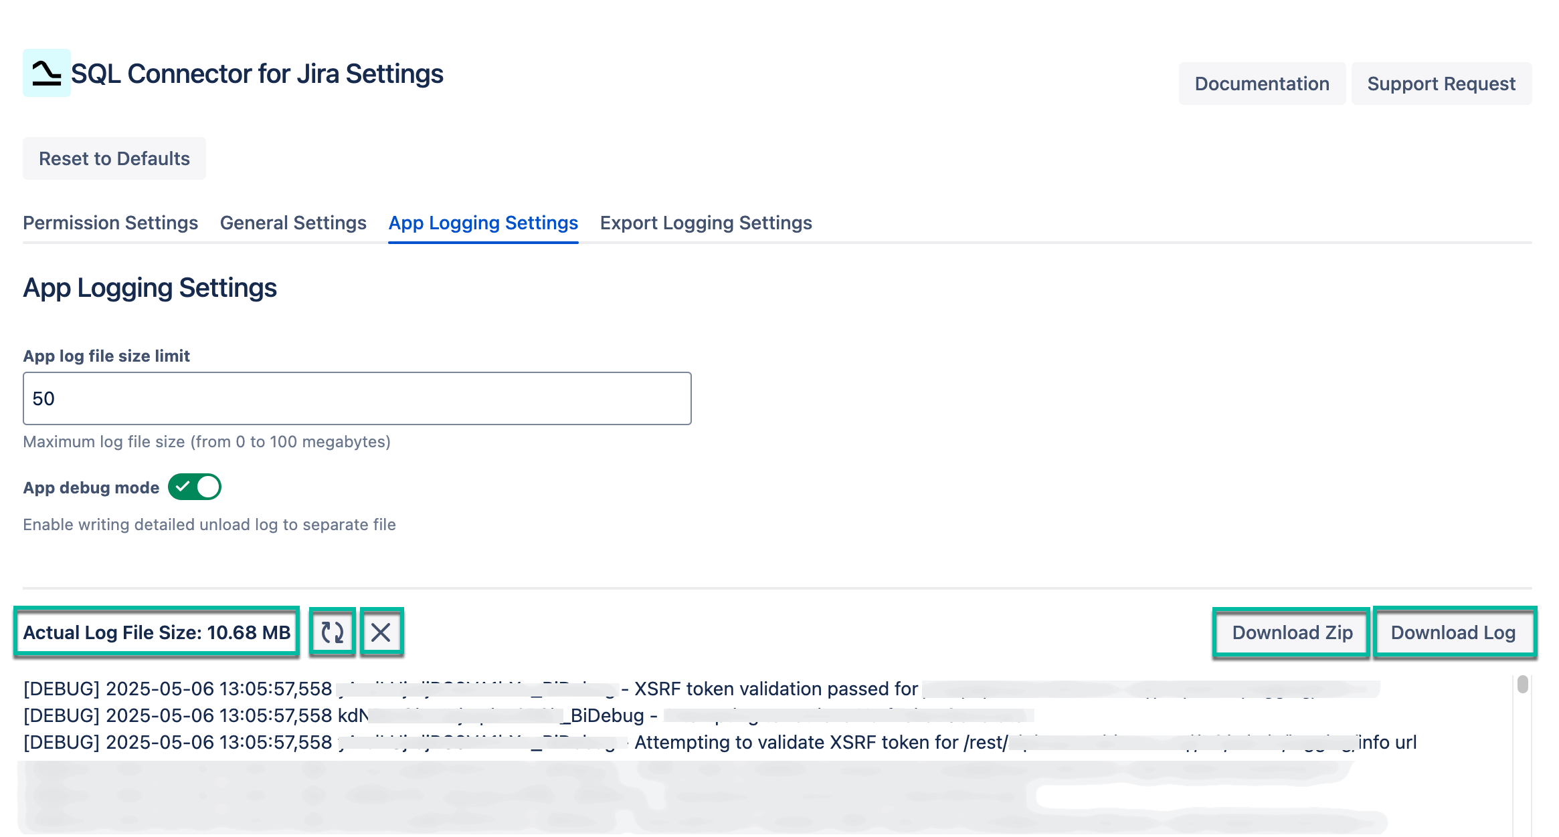The height and width of the screenshot is (837, 1559).
Task: Refresh the actual log file size
Action: (333, 631)
